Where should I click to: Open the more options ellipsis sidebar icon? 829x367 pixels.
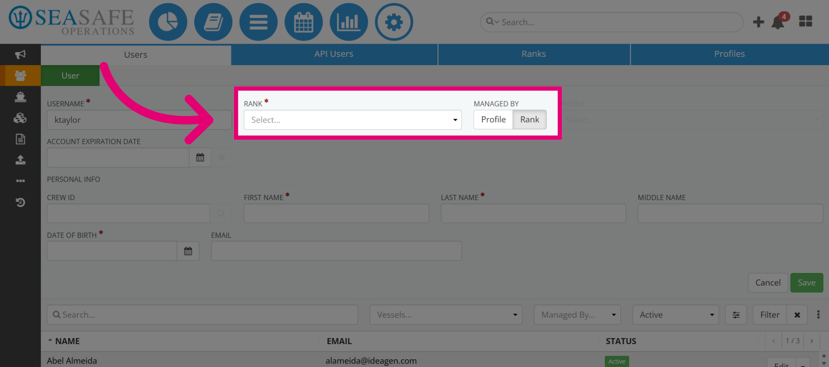pos(20,181)
